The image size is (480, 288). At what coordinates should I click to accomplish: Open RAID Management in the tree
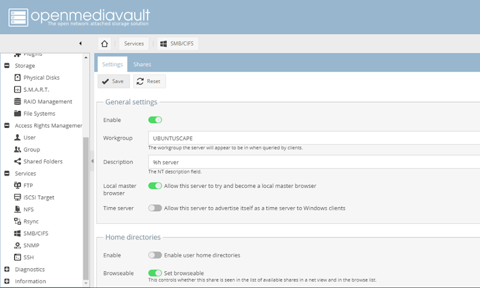point(48,101)
